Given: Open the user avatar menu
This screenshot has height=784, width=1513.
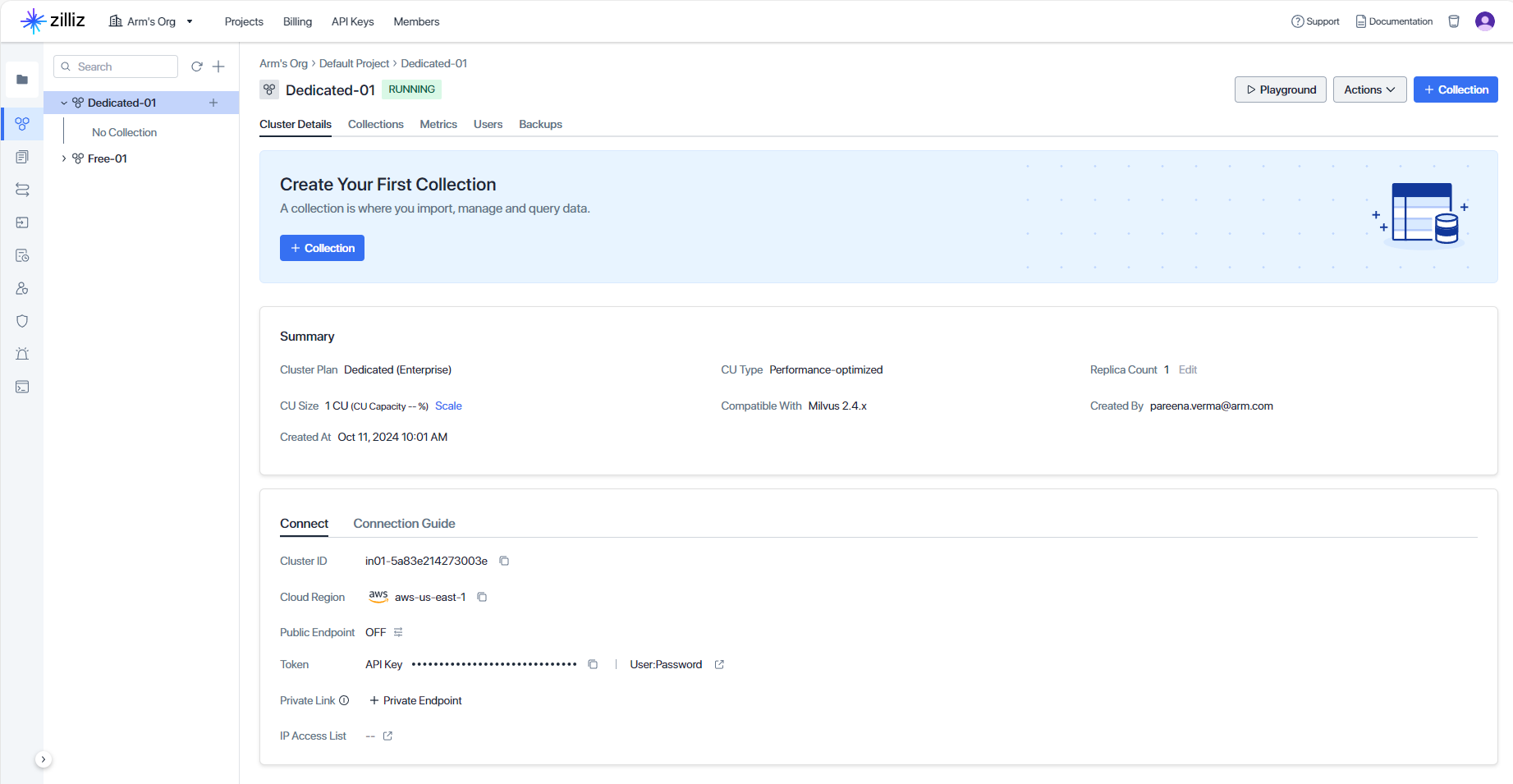Looking at the screenshot, I should (1484, 21).
